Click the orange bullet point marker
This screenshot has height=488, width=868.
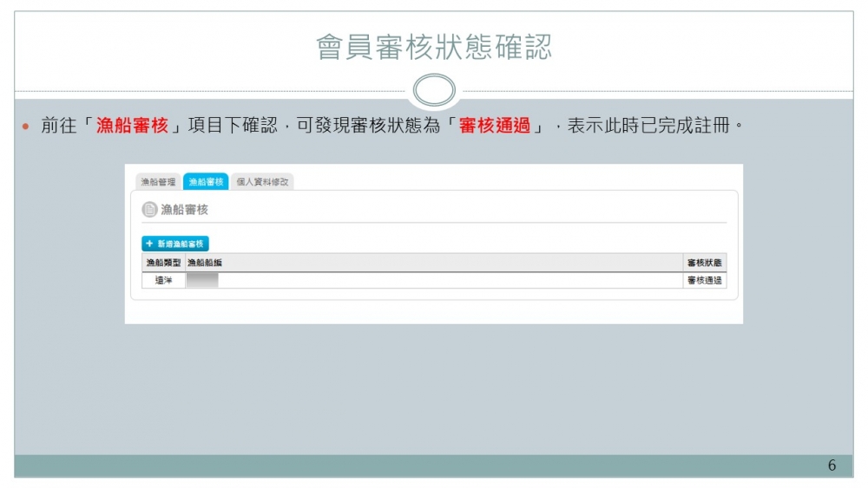click(25, 127)
